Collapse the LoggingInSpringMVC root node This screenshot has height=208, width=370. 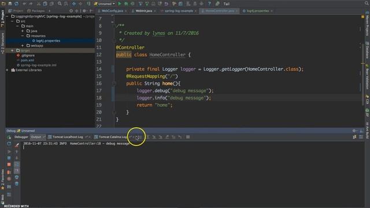coord(8,16)
